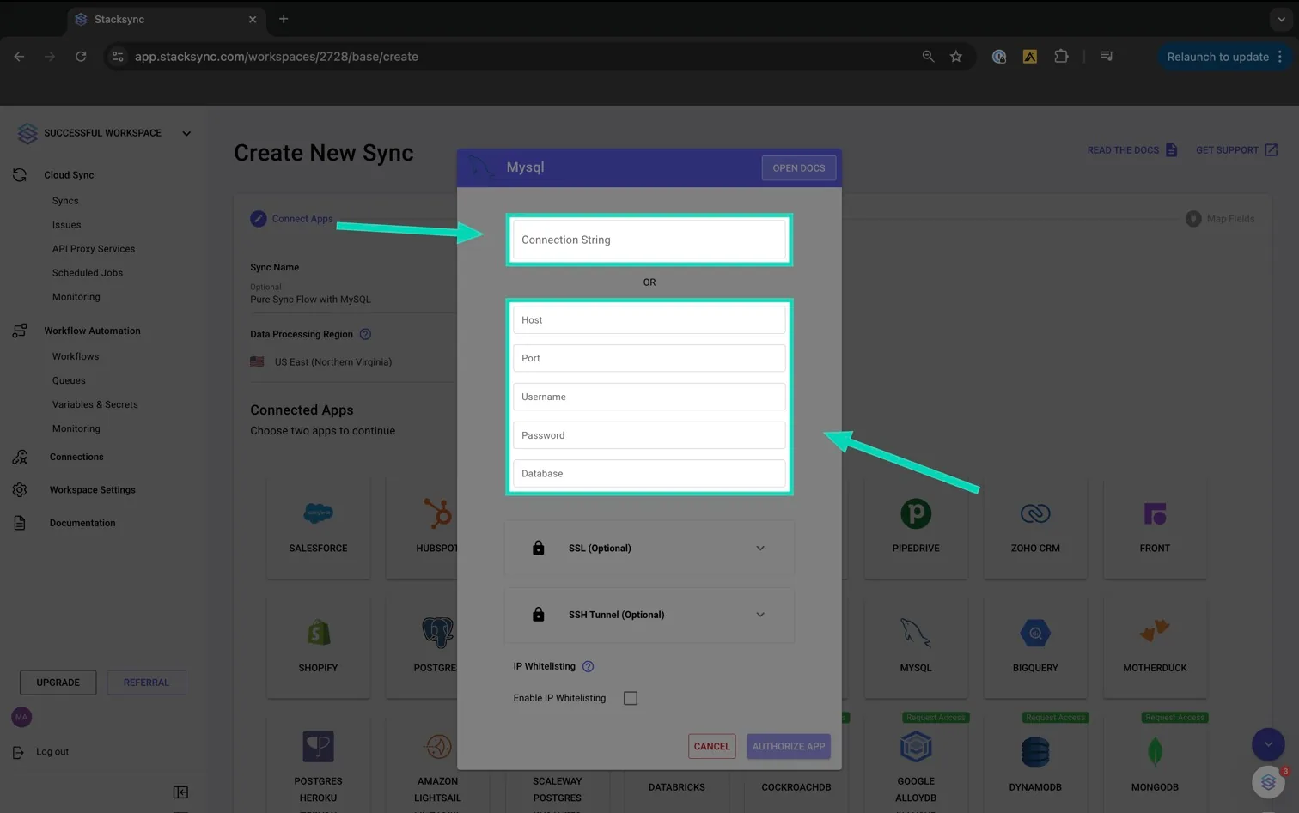The width and height of the screenshot is (1299, 813).
Task: Close the Stacksync browser tab
Action: coord(253,19)
